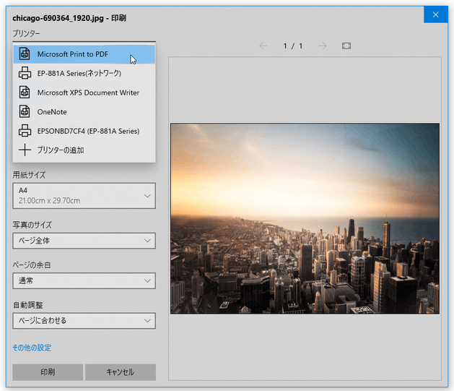The height and width of the screenshot is (391, 454).
Task: Select Microsoft Print to PDF from list
Action: (84, 54)
